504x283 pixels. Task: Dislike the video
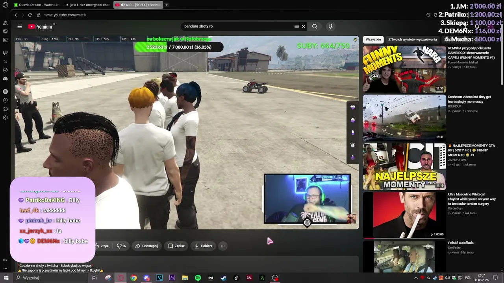coord(121,246)
